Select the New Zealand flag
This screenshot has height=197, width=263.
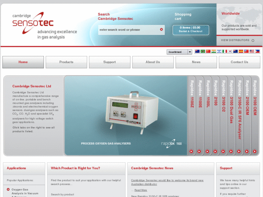[x=235, y=51]
